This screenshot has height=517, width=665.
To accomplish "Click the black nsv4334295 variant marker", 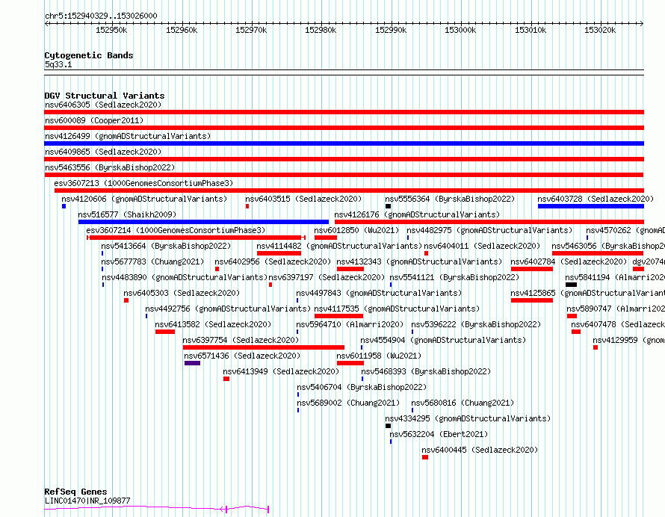I will click(388, 426).
